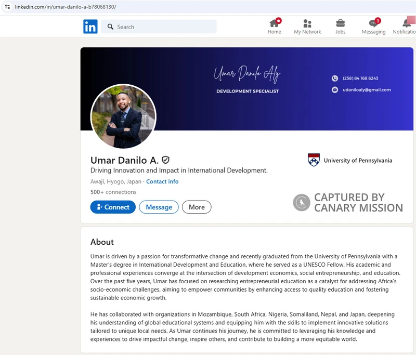Open the My Network nav item
This screenshot has height=355, width=416.
(x=307, y=27)
